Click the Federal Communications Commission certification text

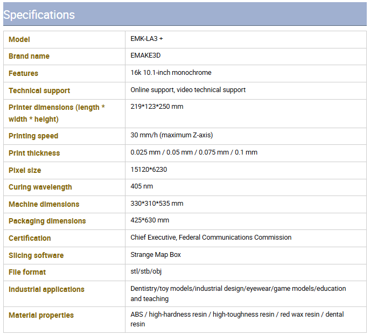[235, 238]
